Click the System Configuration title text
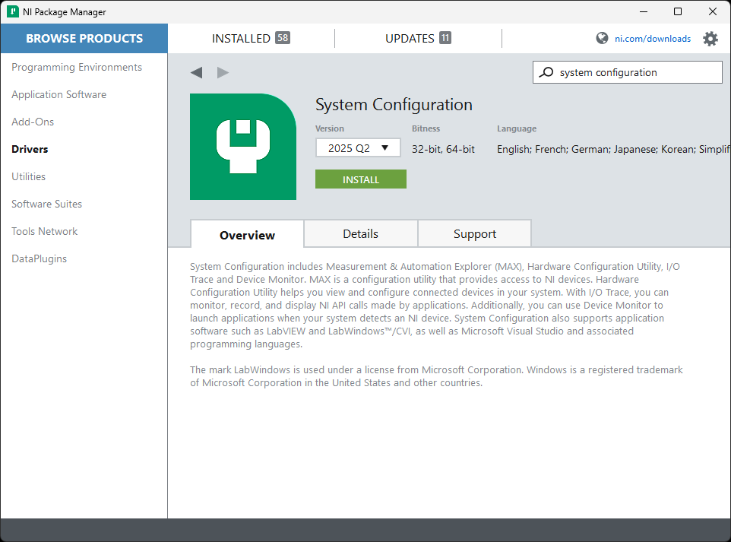Screen dimensions: 731x542 [394, 104]
